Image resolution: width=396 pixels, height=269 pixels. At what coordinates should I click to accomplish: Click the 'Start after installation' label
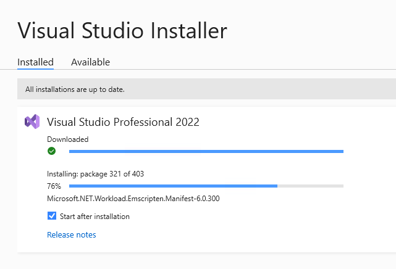95,217
